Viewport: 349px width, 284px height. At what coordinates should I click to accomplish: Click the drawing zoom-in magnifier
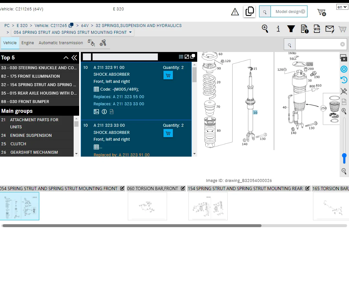coord(344,111)
